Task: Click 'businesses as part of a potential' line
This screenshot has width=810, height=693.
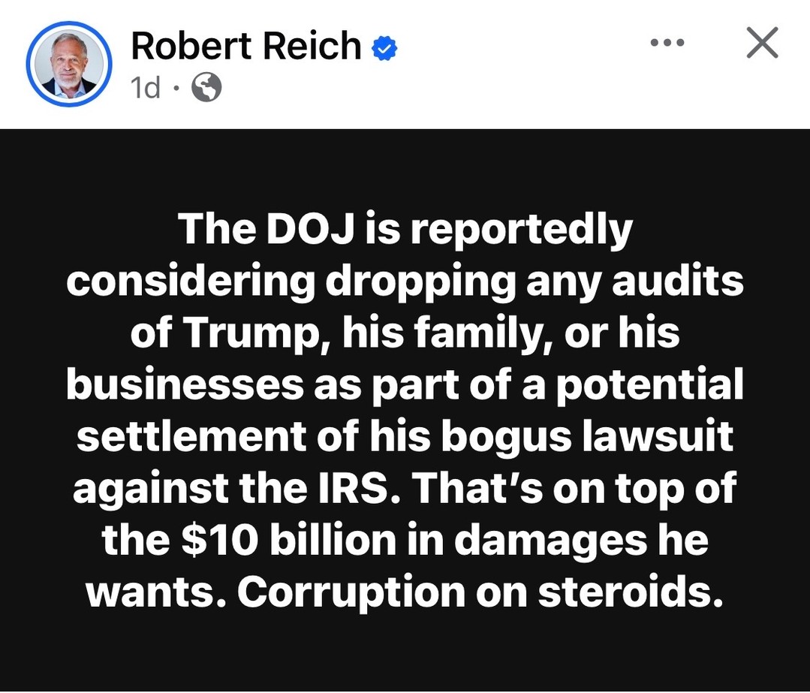Action: [405, 385]
